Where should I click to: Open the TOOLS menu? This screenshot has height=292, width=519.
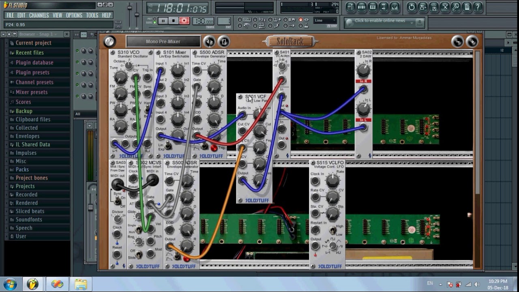(x=92, y=15)
